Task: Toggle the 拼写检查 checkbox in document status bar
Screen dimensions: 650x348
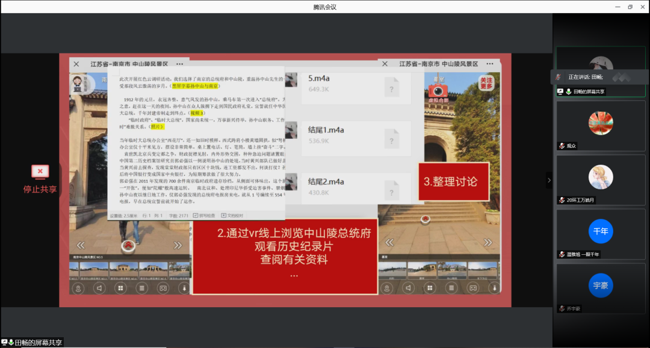Action: coord(204,215)
